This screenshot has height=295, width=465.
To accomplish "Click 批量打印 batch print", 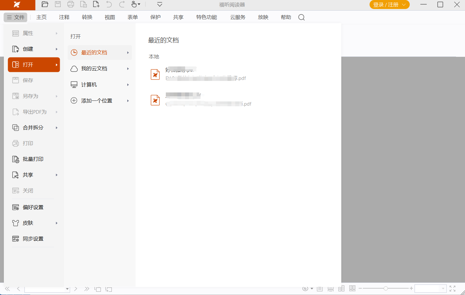I will [x=33, y=159].
